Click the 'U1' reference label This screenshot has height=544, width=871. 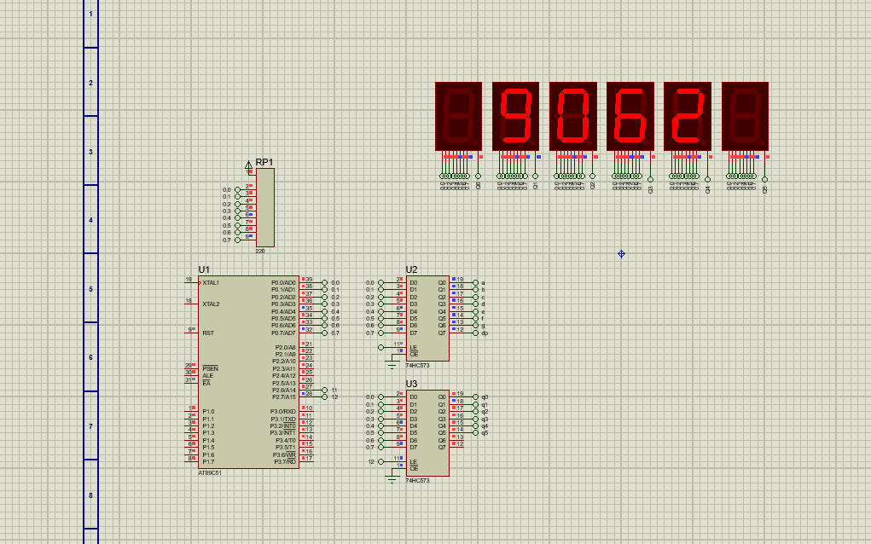tap(204, 269)
